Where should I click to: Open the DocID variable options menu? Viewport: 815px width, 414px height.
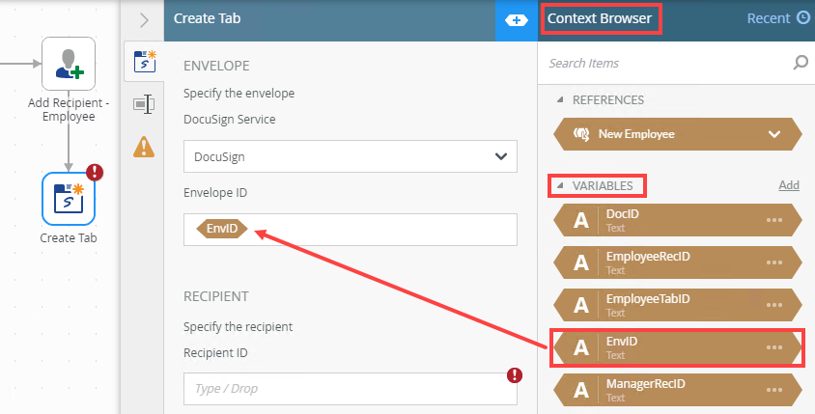(x=773, y=220)
